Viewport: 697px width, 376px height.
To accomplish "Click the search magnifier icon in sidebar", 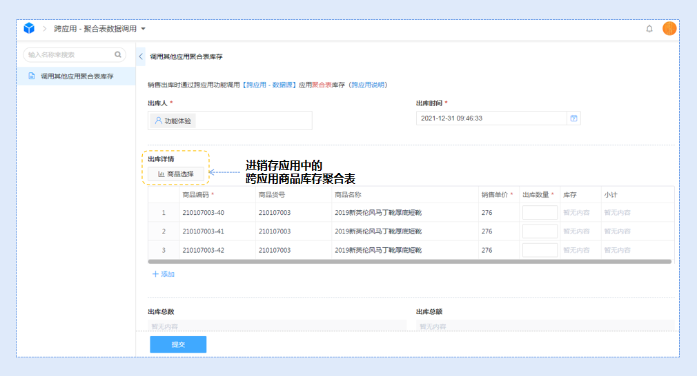I will [x=117, y=54].
